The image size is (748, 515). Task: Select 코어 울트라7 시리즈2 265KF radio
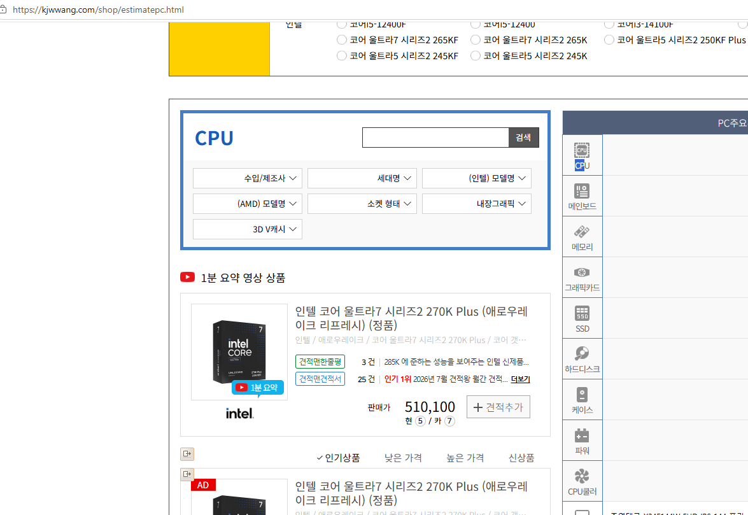click(x=342, y=40)
